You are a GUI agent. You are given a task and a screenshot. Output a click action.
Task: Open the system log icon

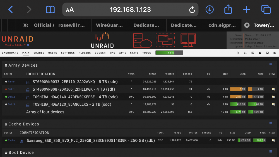(275, 53)
